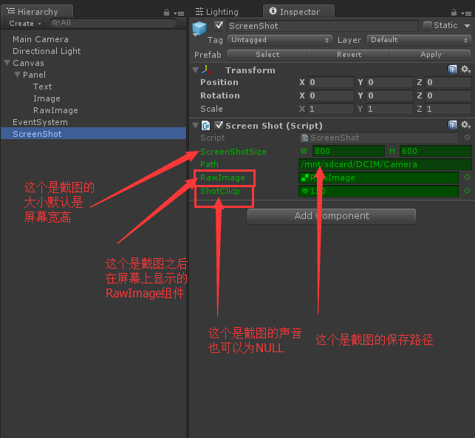The height and width of the screenshot is (438, 475).
Task: Open object picker for RawImage field
Action: pyautogui.click(x=467, y=178)
